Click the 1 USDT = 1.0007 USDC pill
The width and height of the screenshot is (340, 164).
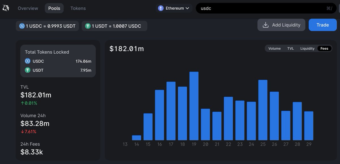coord(114,26)
